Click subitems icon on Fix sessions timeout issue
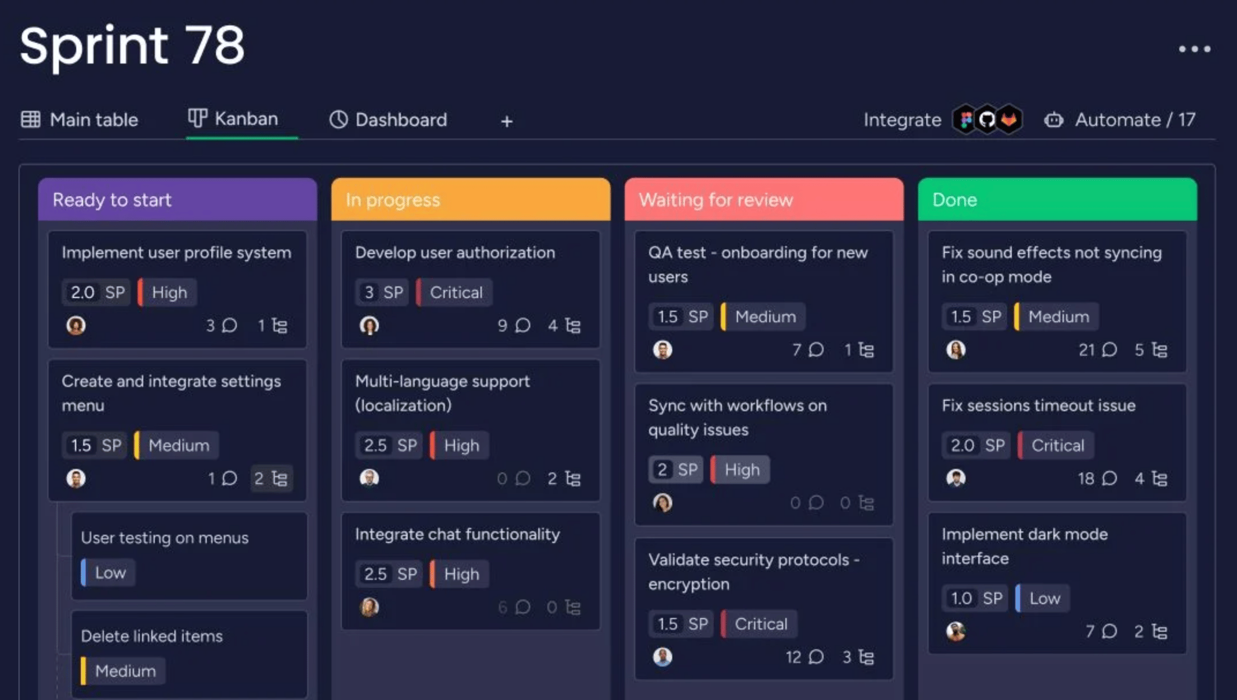 (1159, 479)
